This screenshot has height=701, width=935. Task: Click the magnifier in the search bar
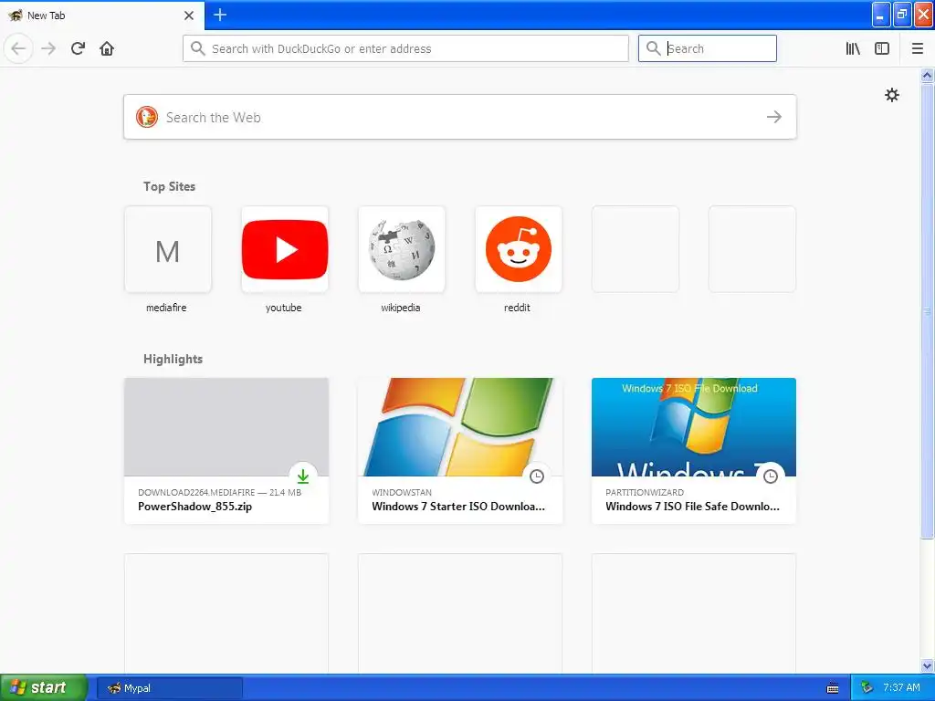(x=654, y=48)
